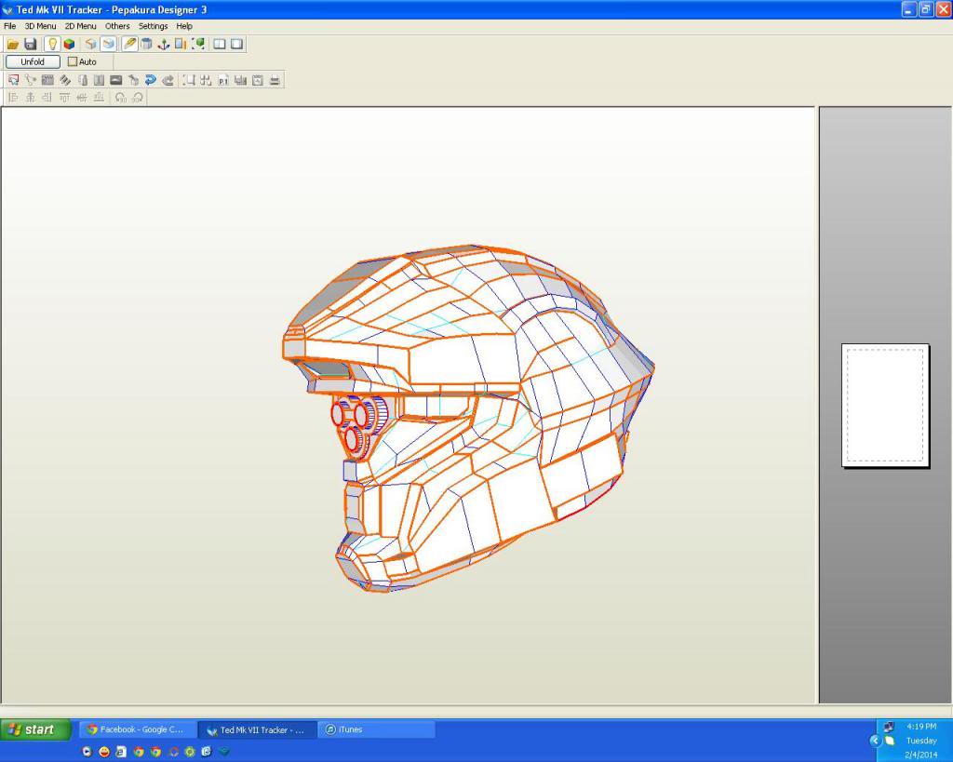This screenshot has height=762, width=953.
Task: Click the blank page in the 2D pane
Action: point(885,406)
